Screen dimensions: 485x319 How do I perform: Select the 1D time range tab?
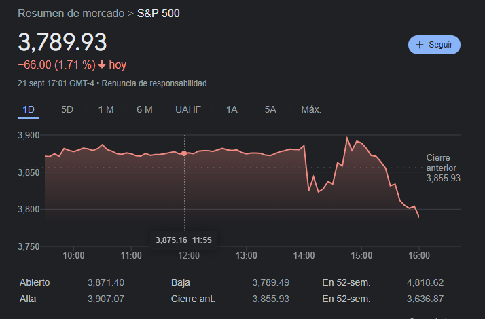tap(29, 109)
